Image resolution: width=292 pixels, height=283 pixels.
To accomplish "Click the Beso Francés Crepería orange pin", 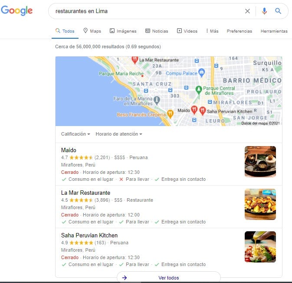I will (170, 114).
